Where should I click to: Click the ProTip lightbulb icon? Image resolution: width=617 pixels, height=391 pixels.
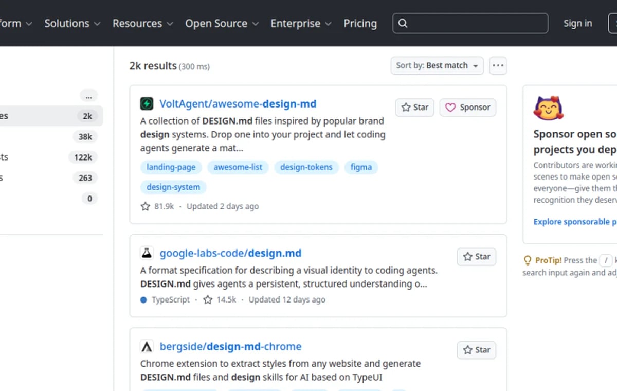[x=528, y=260]
